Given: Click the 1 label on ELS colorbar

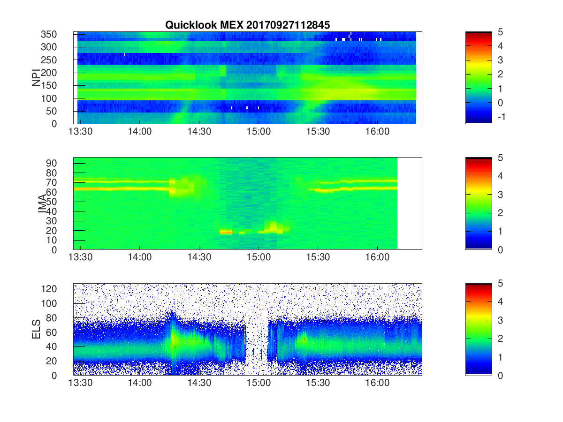Looking at the screenshot, I should pyautogui.click(x=500, y=357).
